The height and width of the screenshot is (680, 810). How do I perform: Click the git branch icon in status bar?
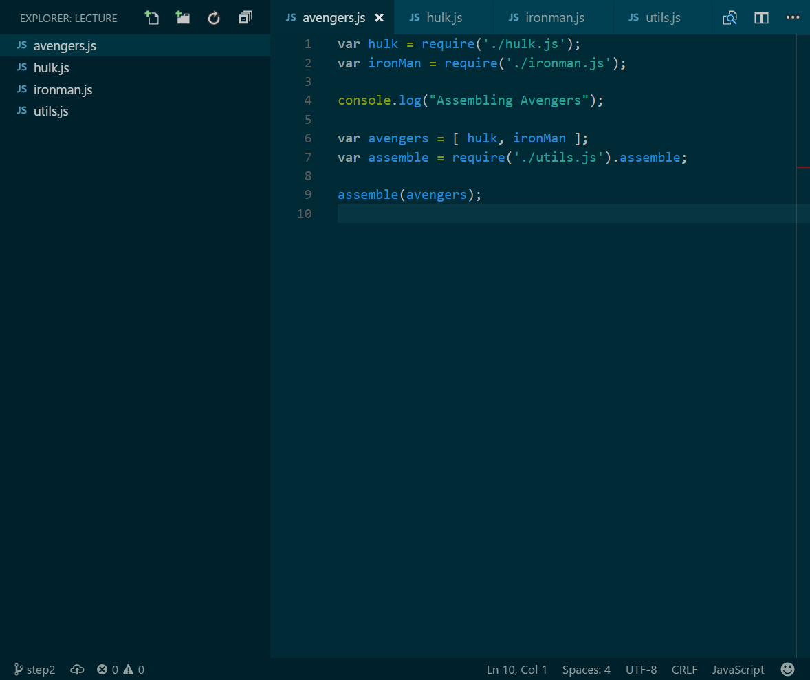tap(19, 670)
